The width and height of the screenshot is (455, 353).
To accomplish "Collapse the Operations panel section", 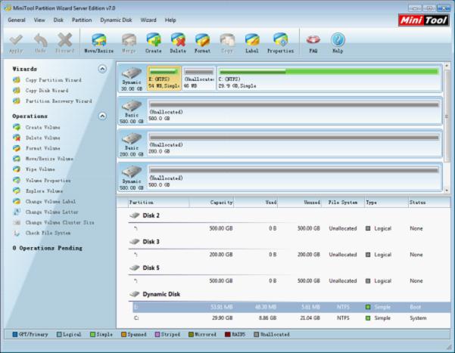I will [x=102, y=116].
